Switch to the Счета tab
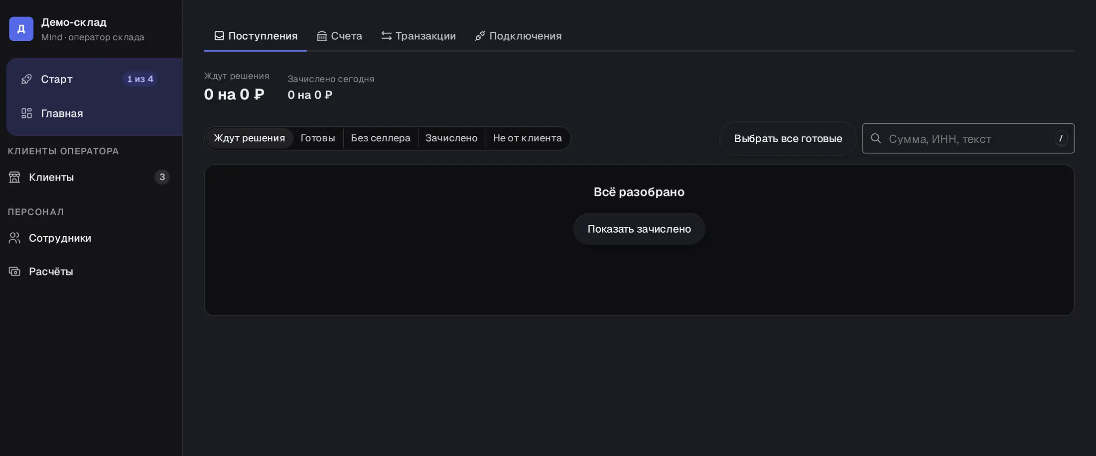1096x456 pixels. click(339, 36)
